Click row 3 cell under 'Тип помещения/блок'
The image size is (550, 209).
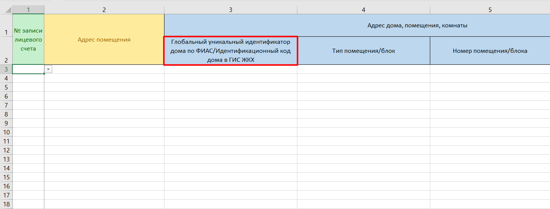tap(363, 69)
